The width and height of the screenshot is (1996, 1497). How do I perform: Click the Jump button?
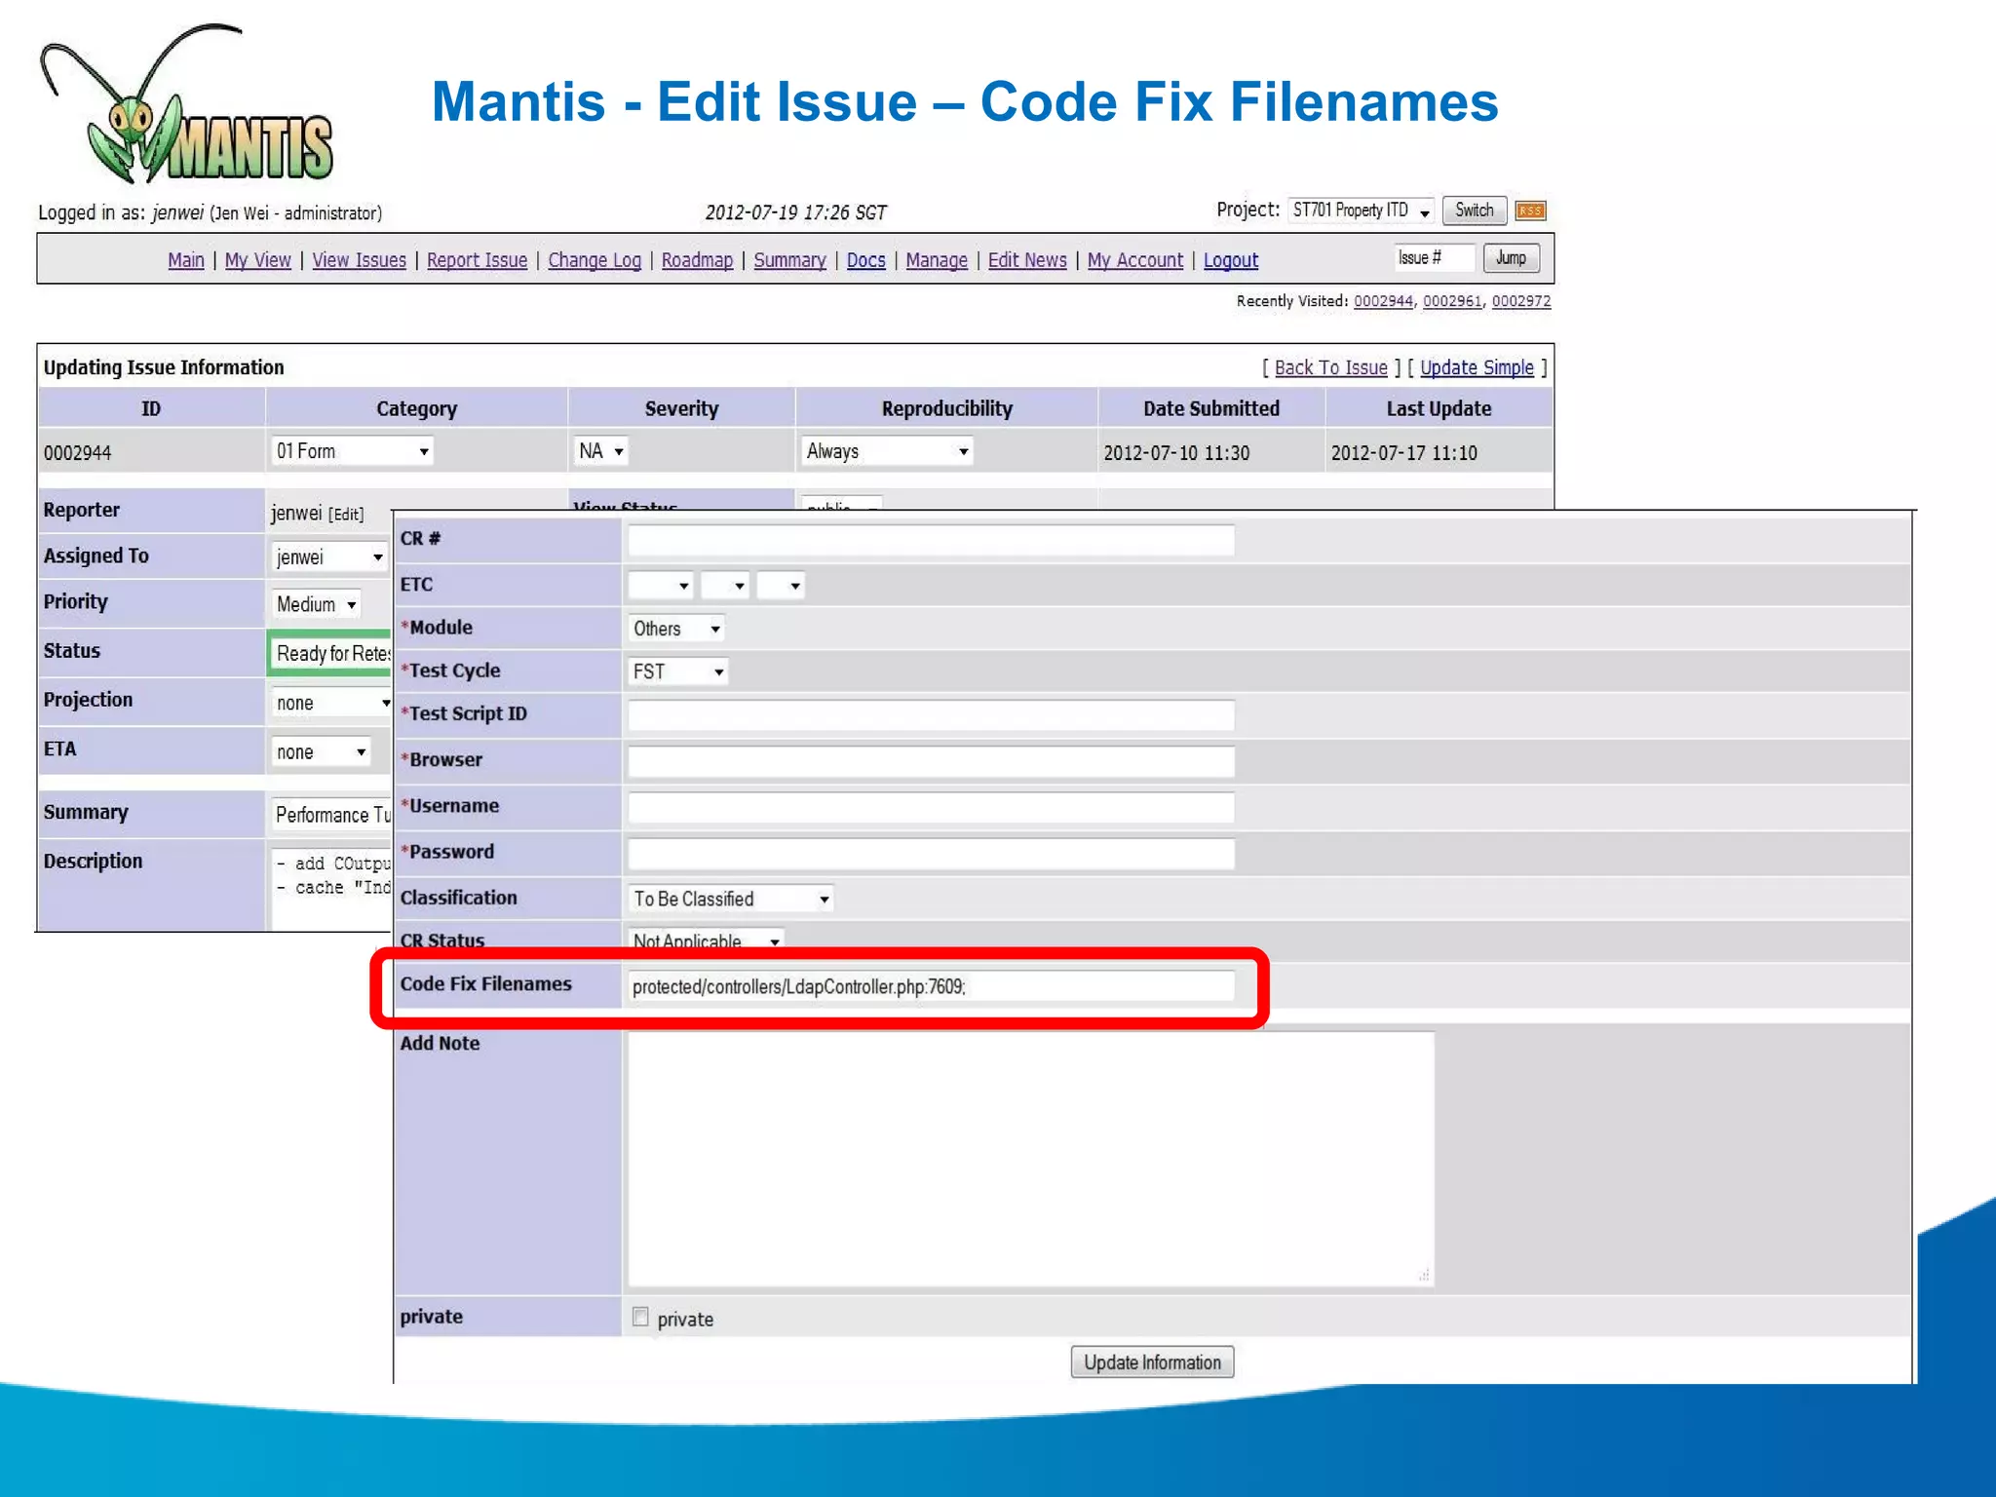[1511, 258]
